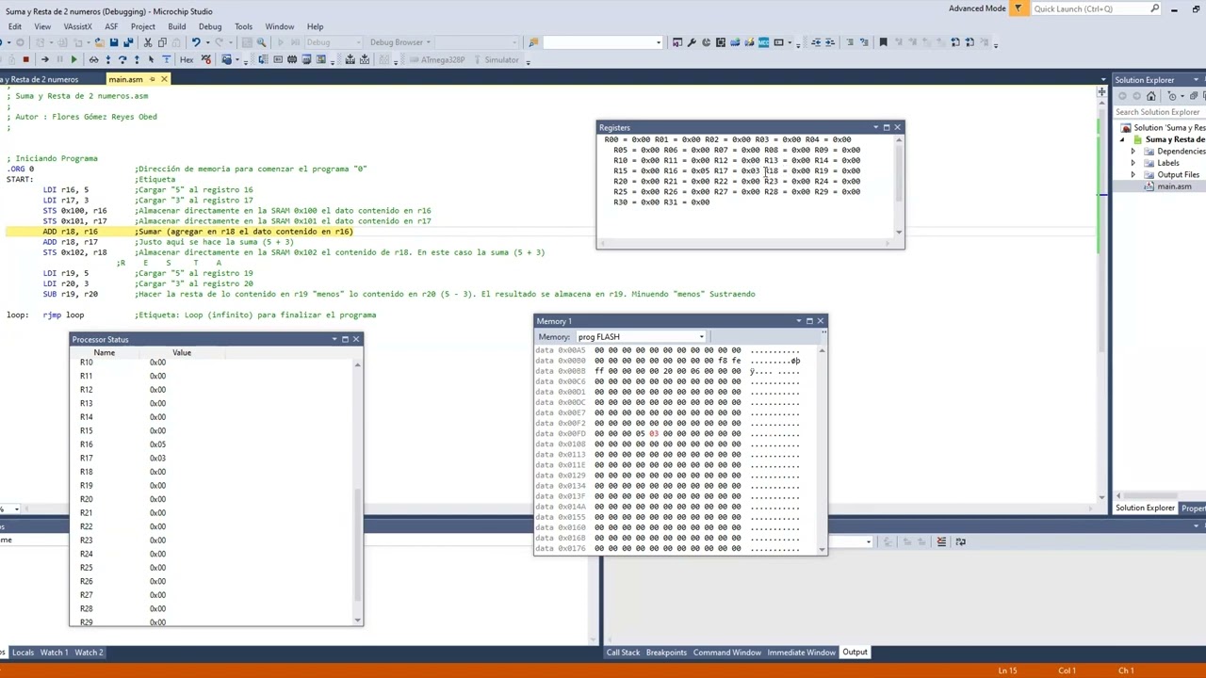Switch to the Call Stack tab

[x=623, y=652]
